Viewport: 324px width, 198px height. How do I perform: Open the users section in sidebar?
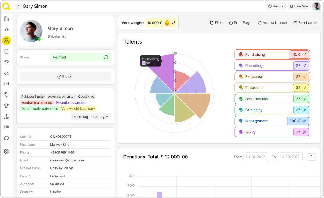tap(6, 40)
